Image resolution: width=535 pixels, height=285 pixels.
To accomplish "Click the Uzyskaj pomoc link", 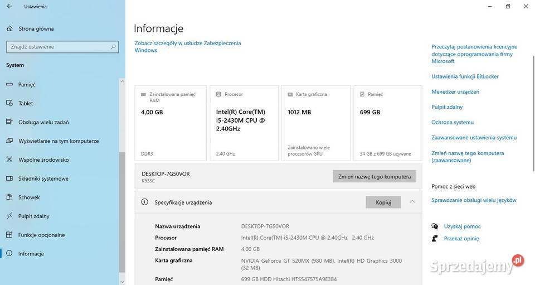I will (463, 226).
